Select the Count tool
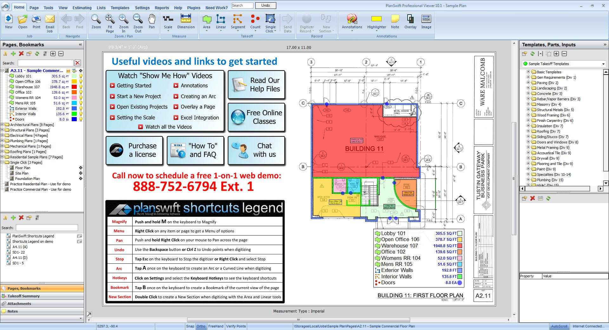This screenshot has width=609, height=330. pyautogui.click(x=255, y=22)
